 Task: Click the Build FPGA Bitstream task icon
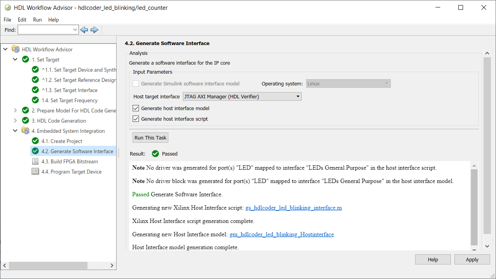click(35, 161)
